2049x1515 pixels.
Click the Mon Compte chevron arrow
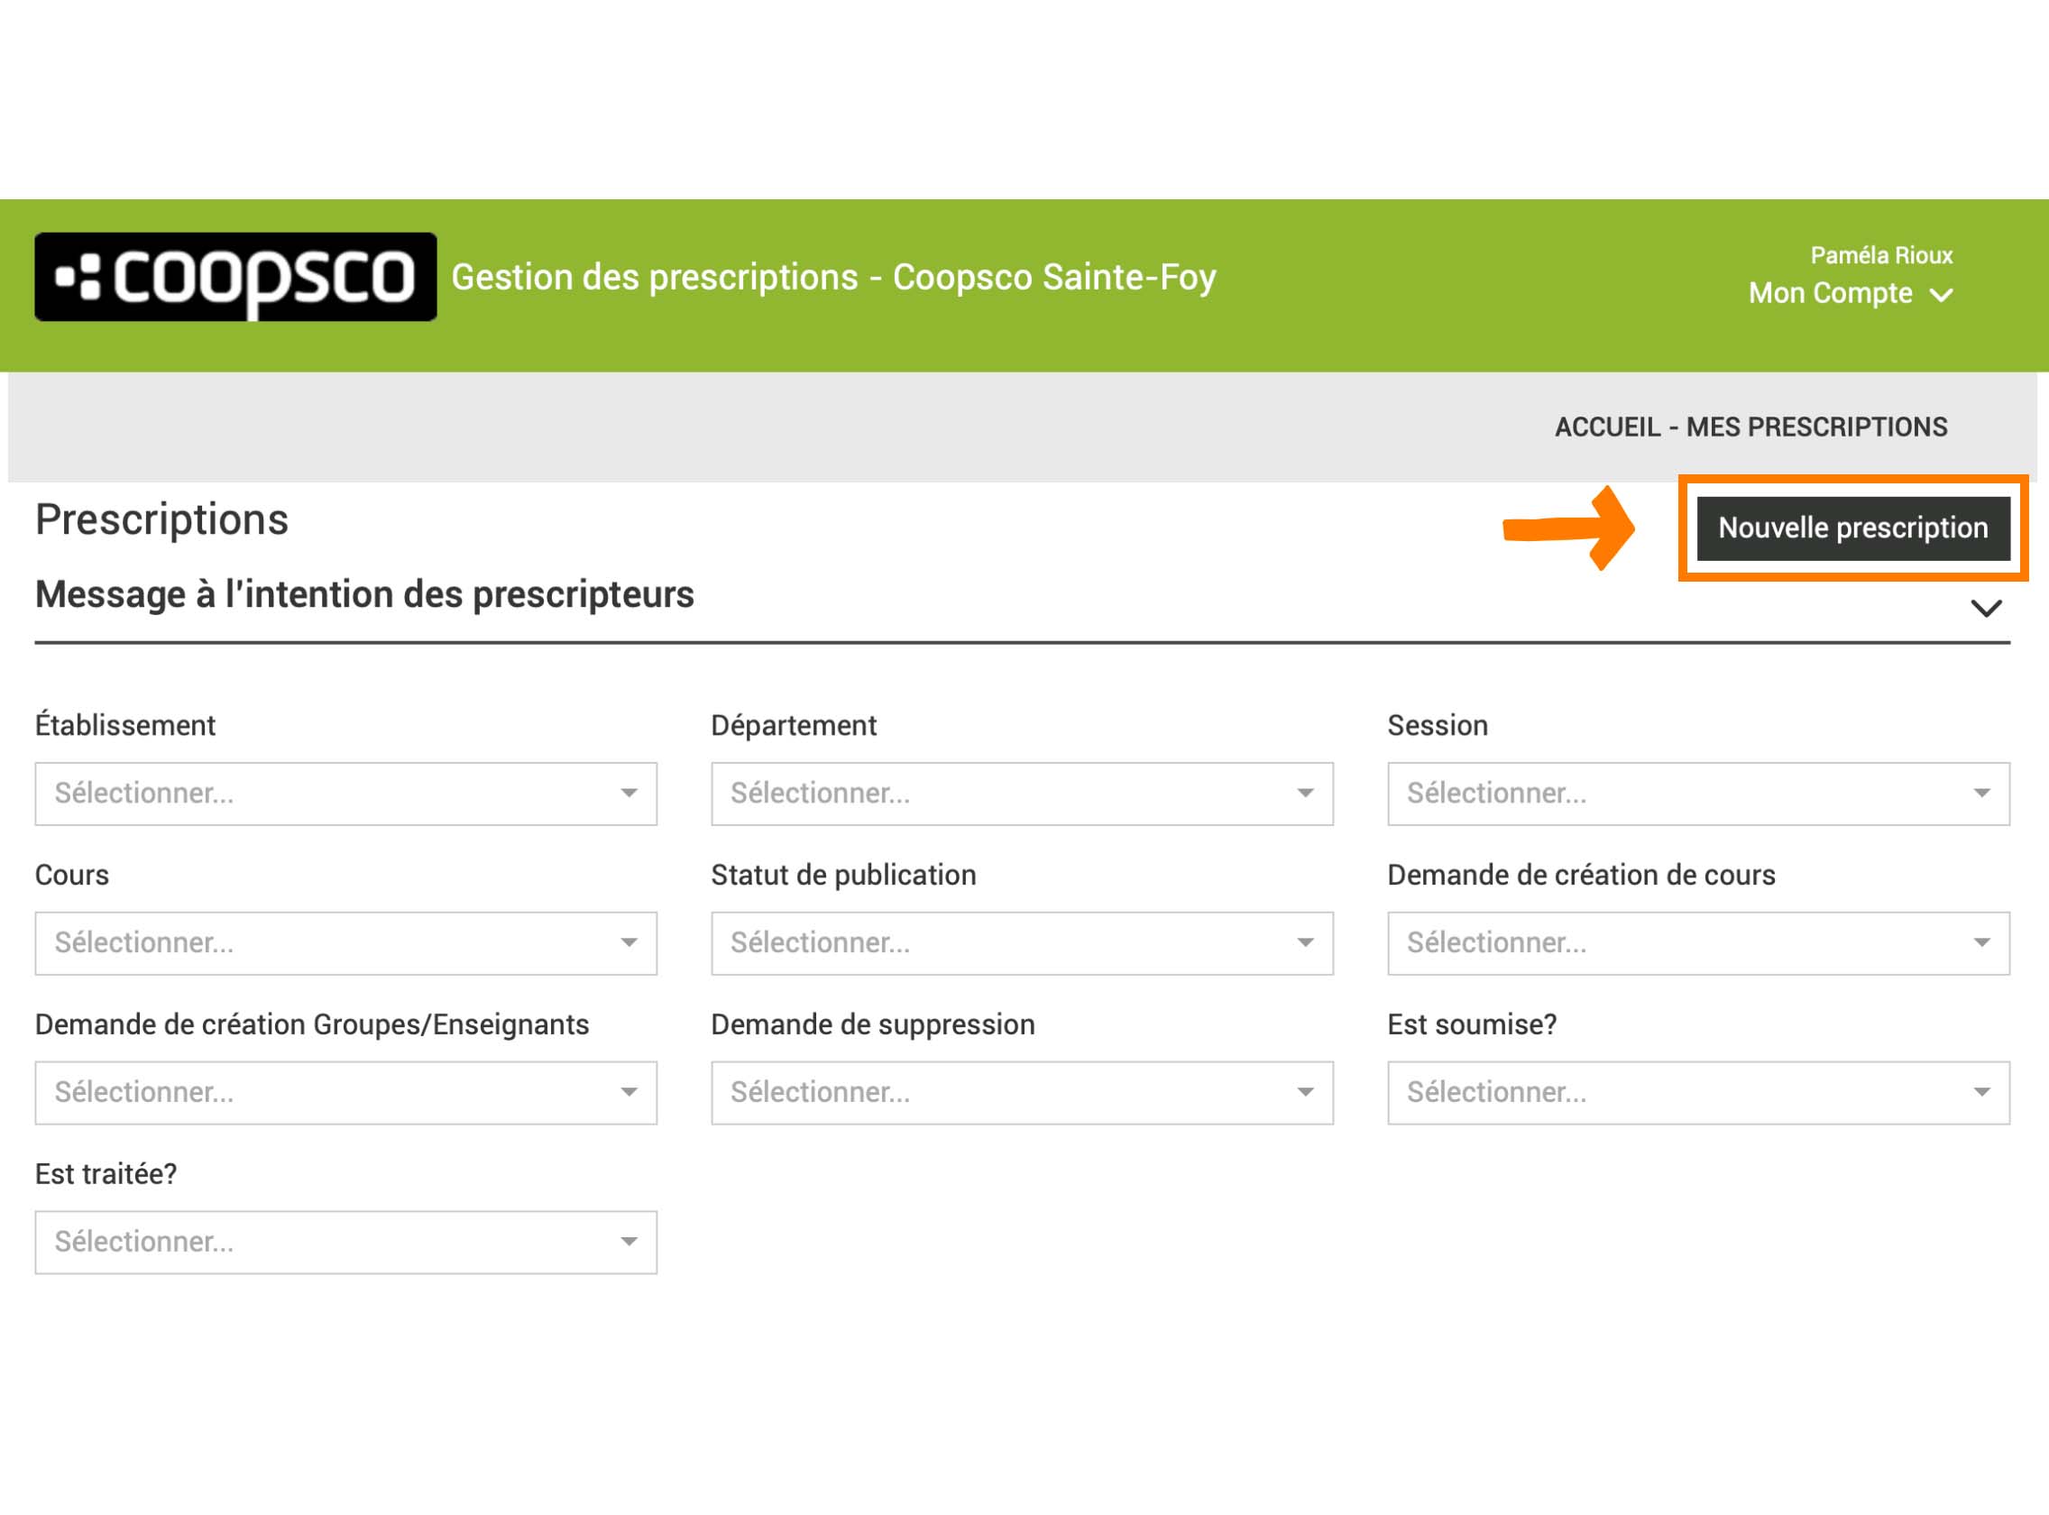1942,295
